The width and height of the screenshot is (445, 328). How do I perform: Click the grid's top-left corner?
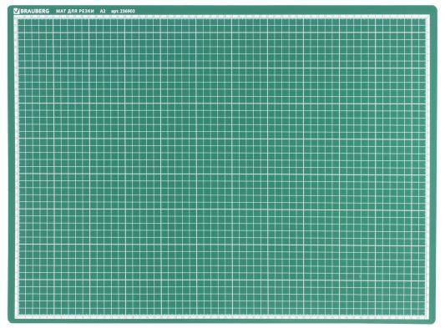click(19, 19)
